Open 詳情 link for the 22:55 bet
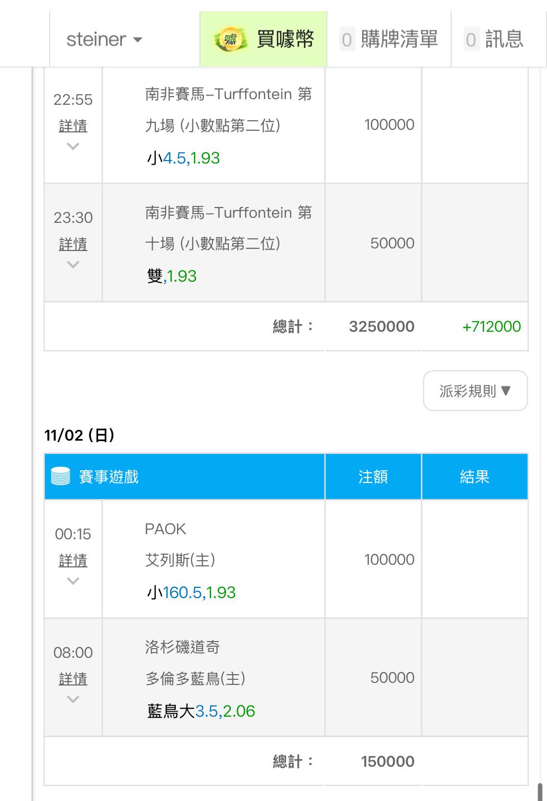 click(x=73, y=126)
